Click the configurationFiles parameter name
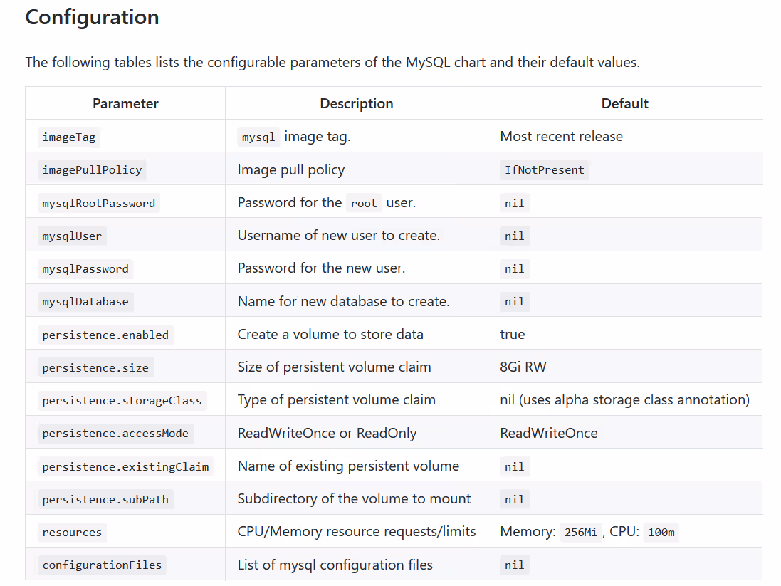This screenshot has height=586, width=781. 102,565
